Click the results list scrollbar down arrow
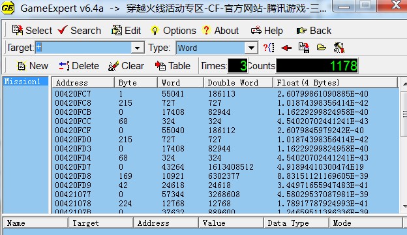The width and height of the screenshot is (407, 235). [404, 206]
